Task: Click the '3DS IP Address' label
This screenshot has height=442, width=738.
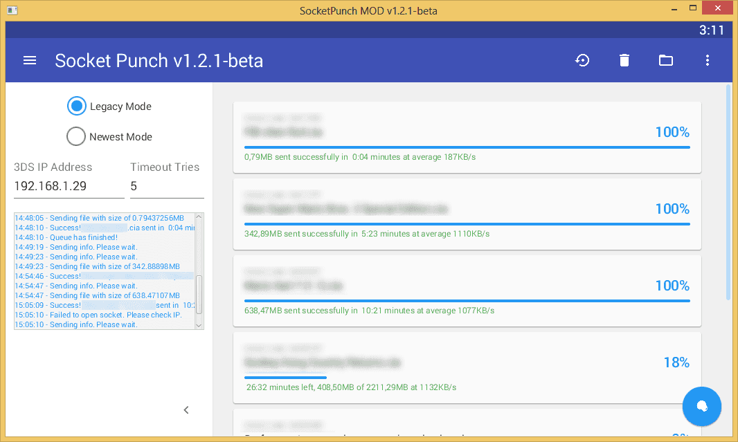Action: pos(53,167)
